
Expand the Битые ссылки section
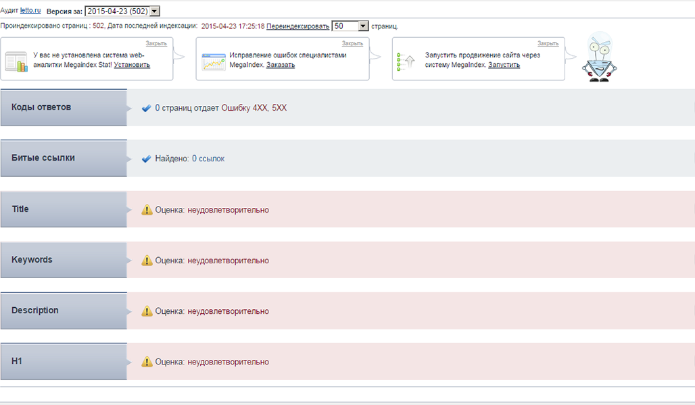coord(64,158)
